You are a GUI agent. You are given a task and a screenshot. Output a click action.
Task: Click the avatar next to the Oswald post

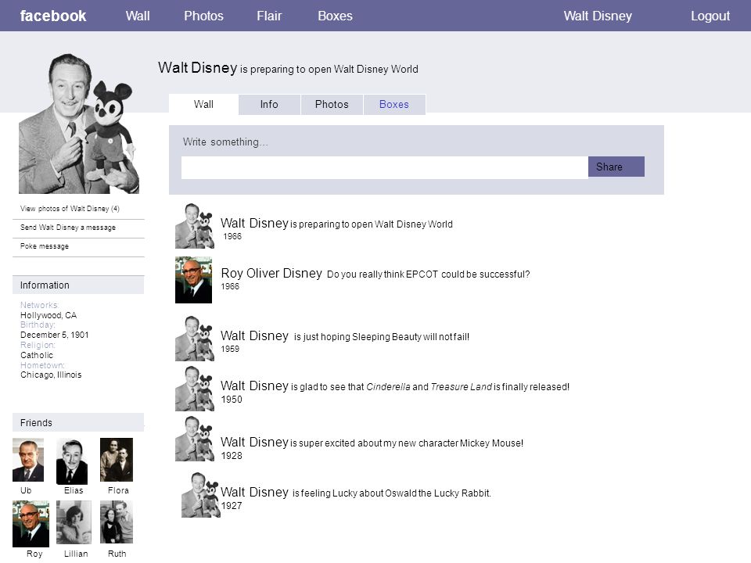point(201,494)
